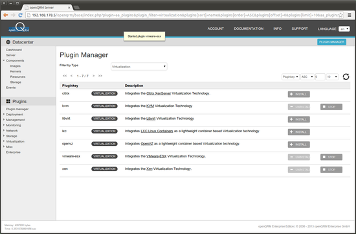Expand the Deployment plugin section
Screen dimensions: 356x234
[4, 114]
